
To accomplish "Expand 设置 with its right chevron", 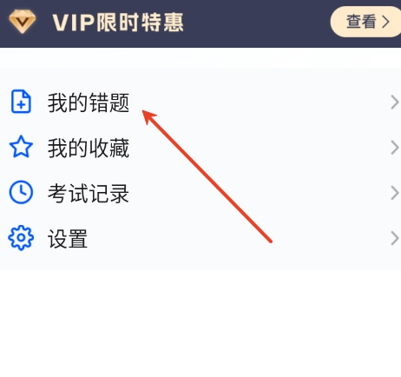I will coord(395,238).
